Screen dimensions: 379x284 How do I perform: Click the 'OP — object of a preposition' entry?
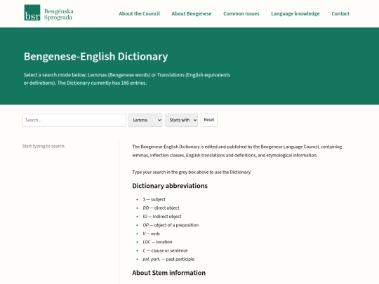171,225
